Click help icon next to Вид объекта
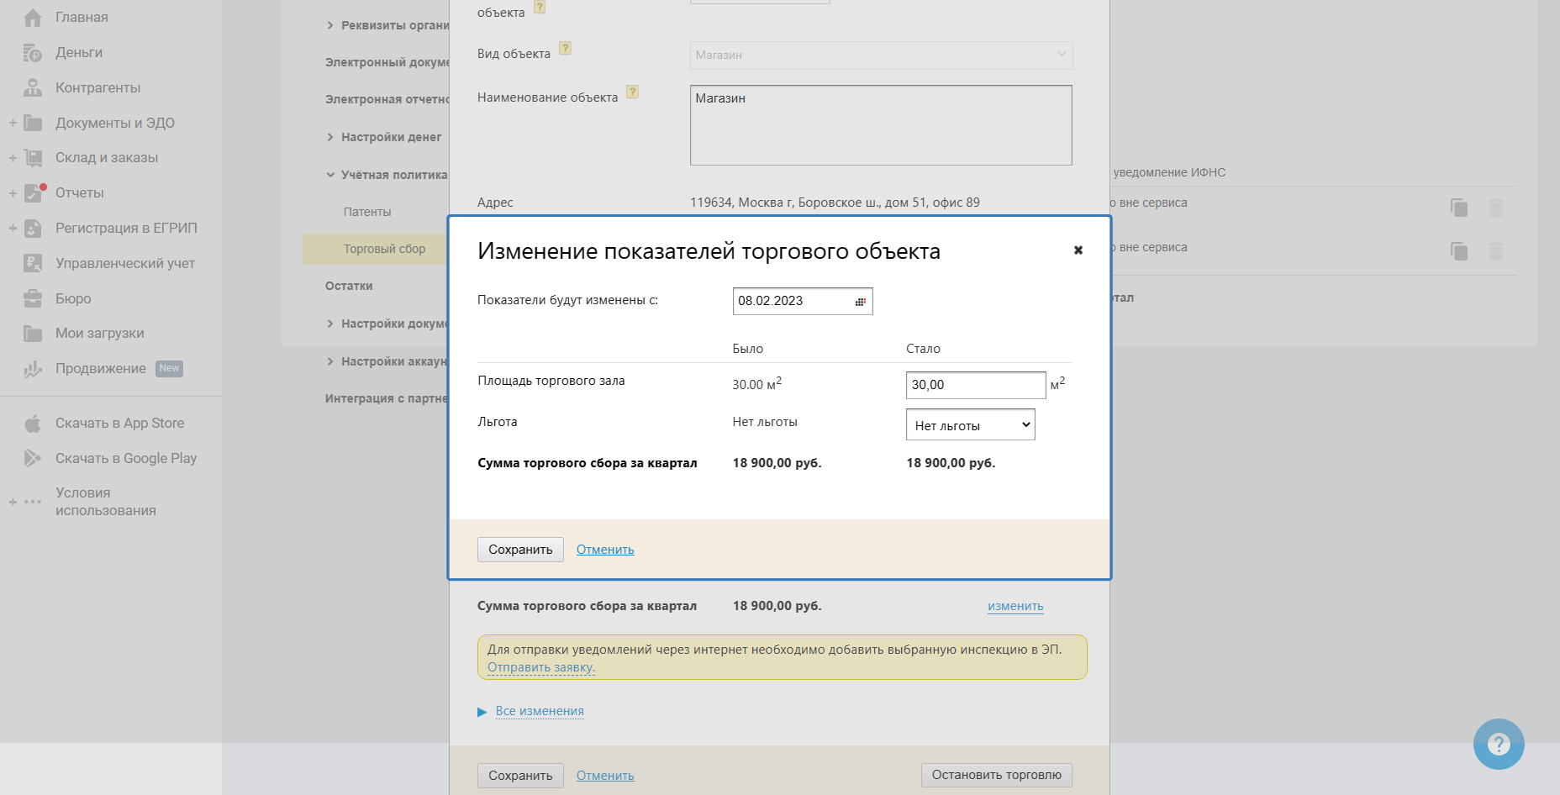This screenshot has width=1560, height=795. coord(565,49)
